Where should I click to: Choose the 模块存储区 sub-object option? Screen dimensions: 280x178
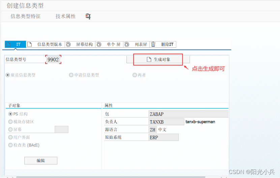[x=10, y=122]
